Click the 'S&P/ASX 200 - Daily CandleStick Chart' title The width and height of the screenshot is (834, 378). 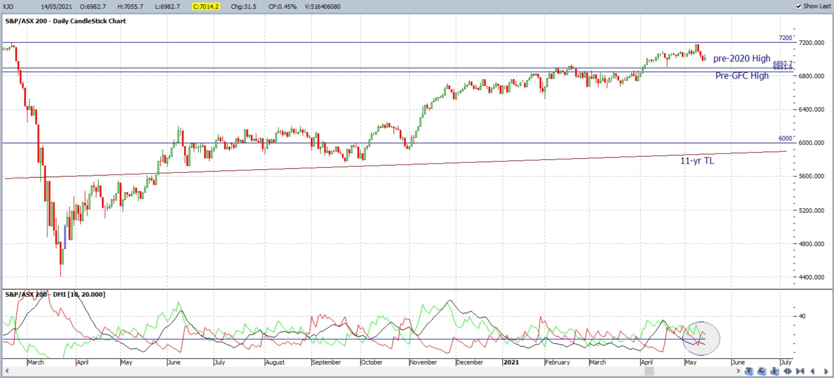(65, 21)
